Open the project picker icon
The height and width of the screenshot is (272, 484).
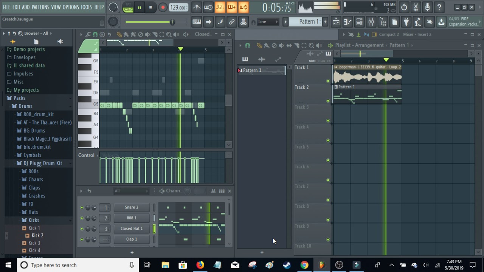click(x=394, y=22)
